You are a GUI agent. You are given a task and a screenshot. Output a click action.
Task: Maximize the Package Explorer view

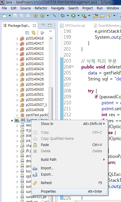coord(50,25)
